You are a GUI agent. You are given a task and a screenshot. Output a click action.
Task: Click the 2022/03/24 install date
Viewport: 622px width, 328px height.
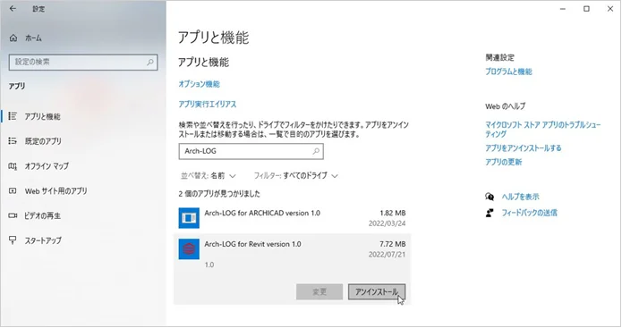[x=387, y=223]
